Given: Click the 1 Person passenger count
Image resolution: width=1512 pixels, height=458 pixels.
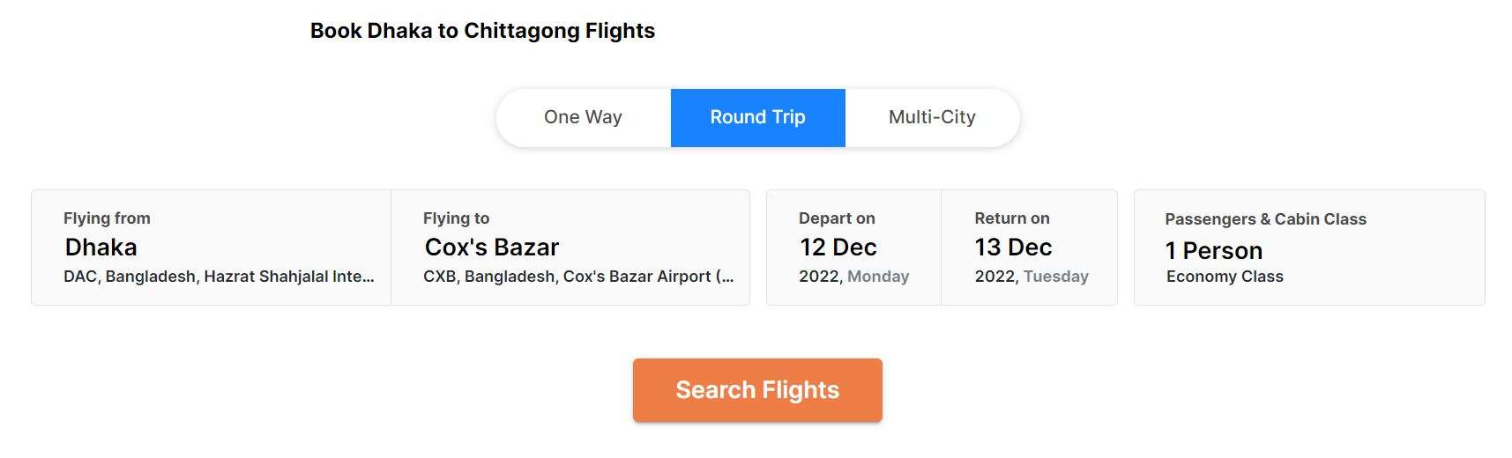Looking at the screenshot, I should point(1213,251).
